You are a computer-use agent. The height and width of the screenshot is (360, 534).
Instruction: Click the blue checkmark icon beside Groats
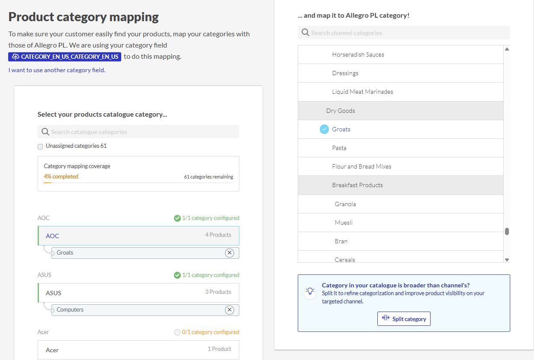[x=324, y=129]
